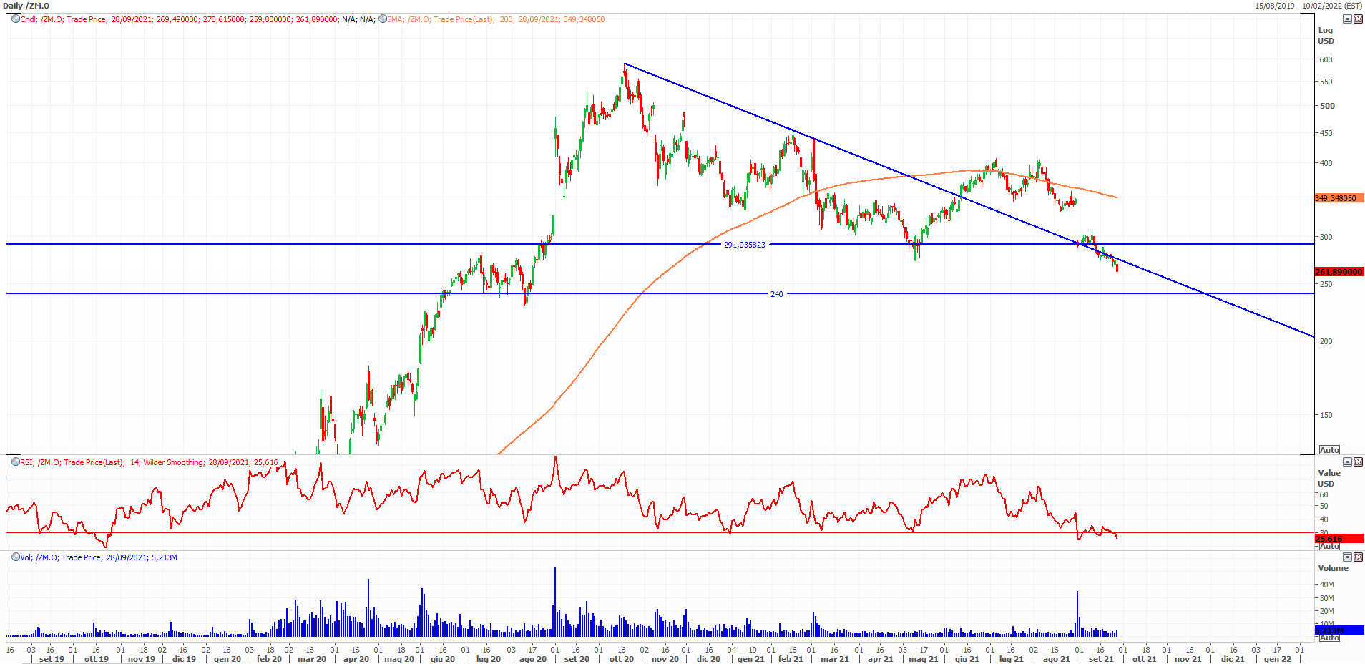This screenshot has width=1365, height=664.
Task: Toggle Auto scaling on the price axis
Action: pyautogui.click(x=1329, y=450)
